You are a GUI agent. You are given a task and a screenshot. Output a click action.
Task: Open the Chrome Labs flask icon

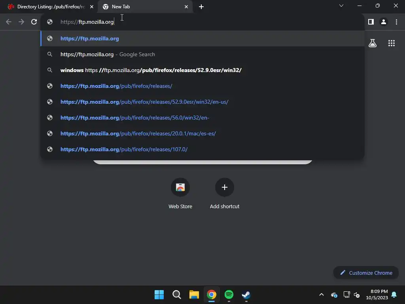(373, 43)
